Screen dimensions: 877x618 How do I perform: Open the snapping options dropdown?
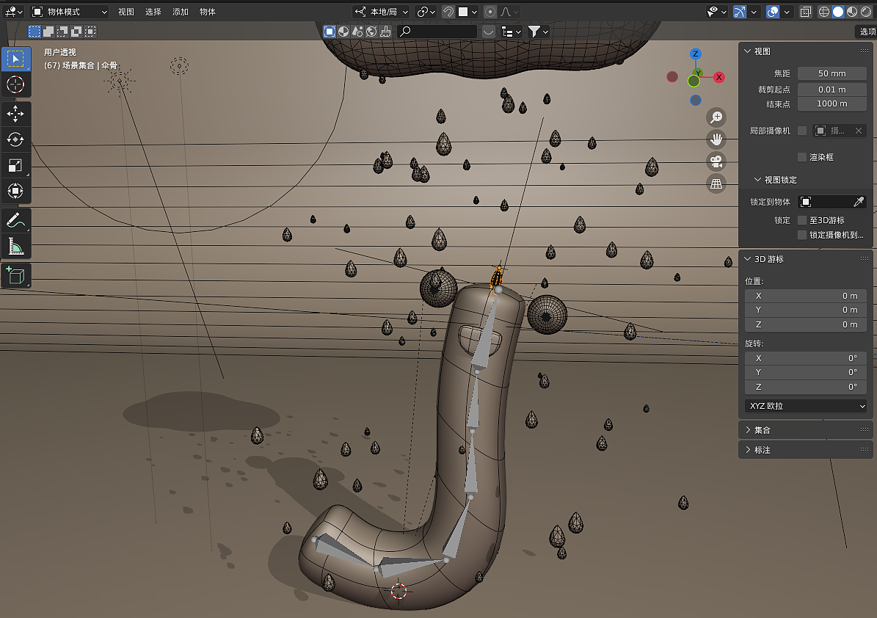[467, 12]
